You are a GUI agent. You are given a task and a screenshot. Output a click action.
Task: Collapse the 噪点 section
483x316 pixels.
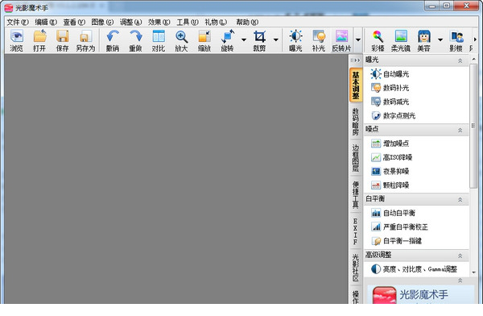[460, 130]
